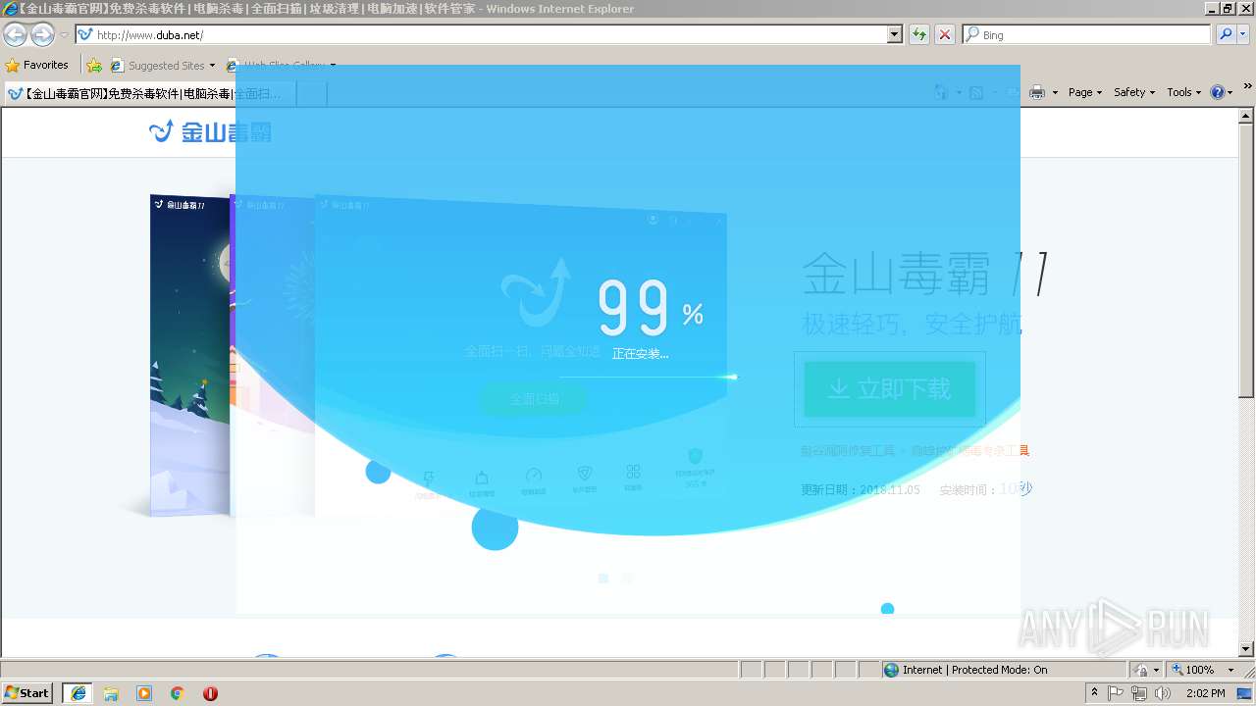Image resolution: width=1256 pixels, height=706 pixels.
Task: Stop loading with the red X icon
Action: pos(944,34)
